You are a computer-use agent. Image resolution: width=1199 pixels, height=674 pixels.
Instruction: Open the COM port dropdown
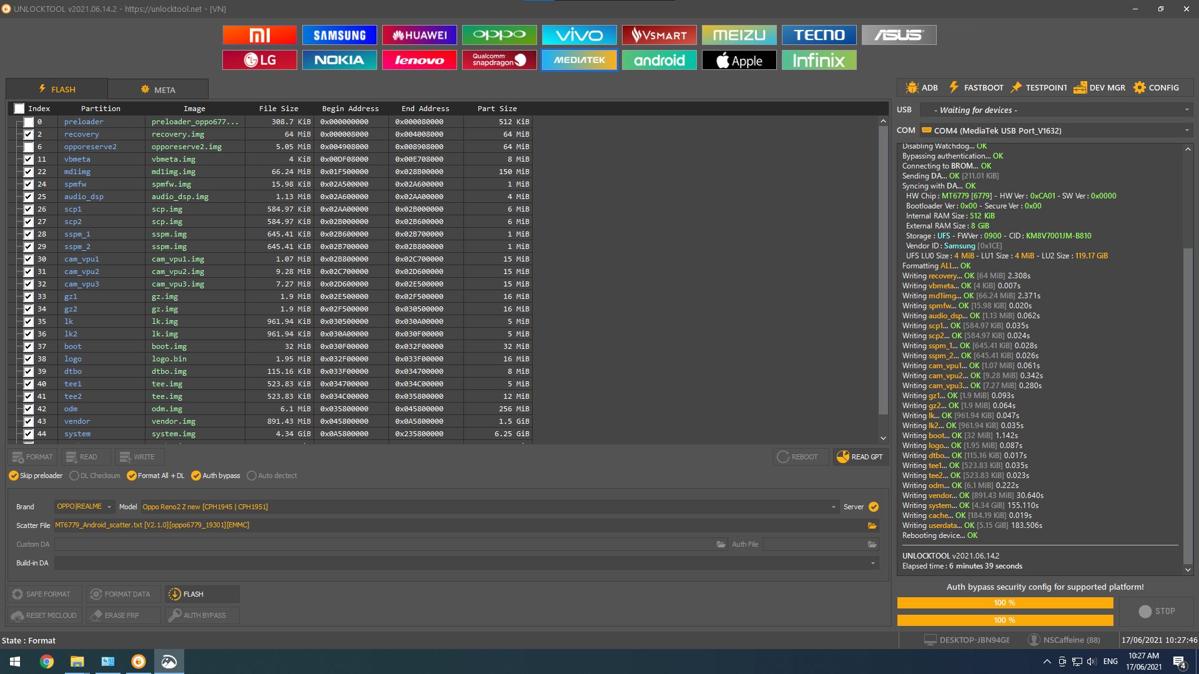coord(1057,130)
